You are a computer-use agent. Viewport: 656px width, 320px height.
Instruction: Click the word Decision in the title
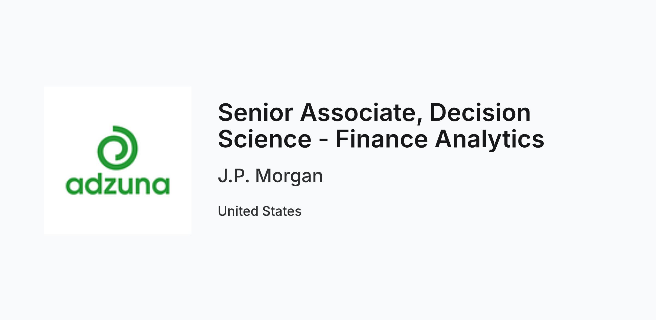pos(480,112)
